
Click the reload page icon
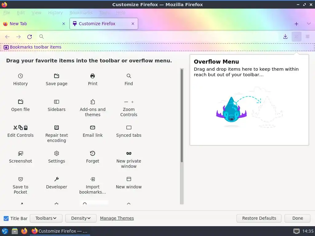coord(30,37)
